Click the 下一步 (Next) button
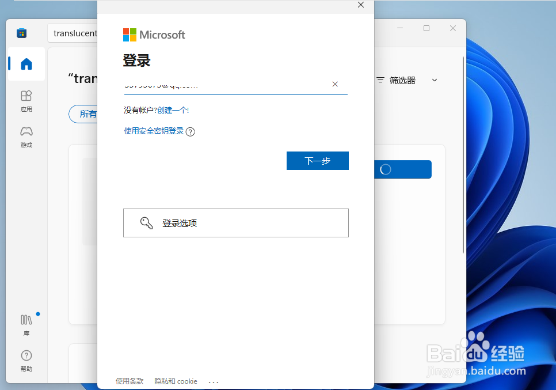Image resolution: width=556 pixels, height=390 pixels. pos(317,161)
